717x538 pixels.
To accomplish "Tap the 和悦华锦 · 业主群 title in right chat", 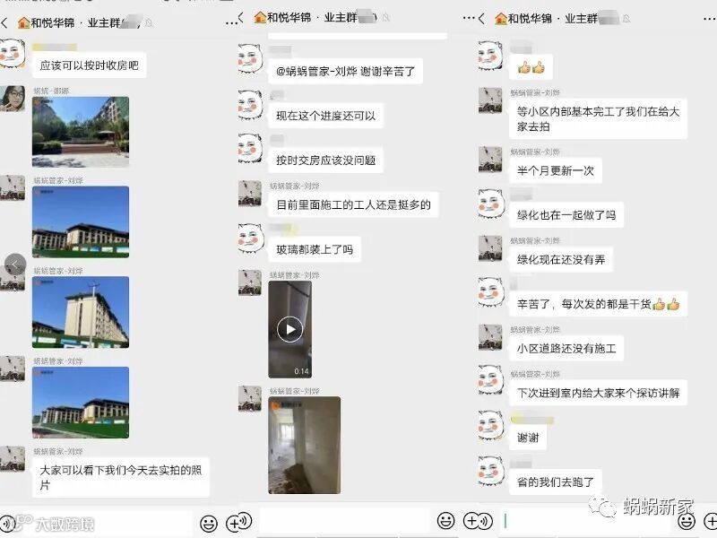I will 556,19.
